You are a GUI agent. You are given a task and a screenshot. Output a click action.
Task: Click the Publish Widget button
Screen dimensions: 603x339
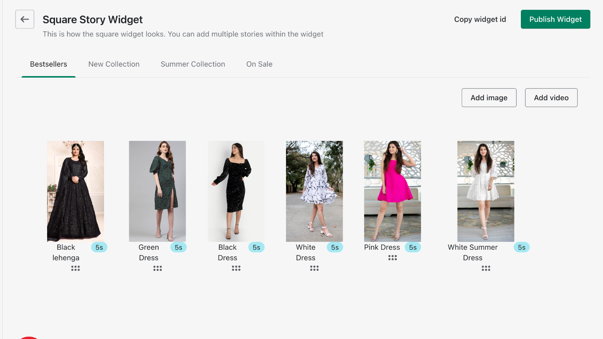tap(555, 19)
